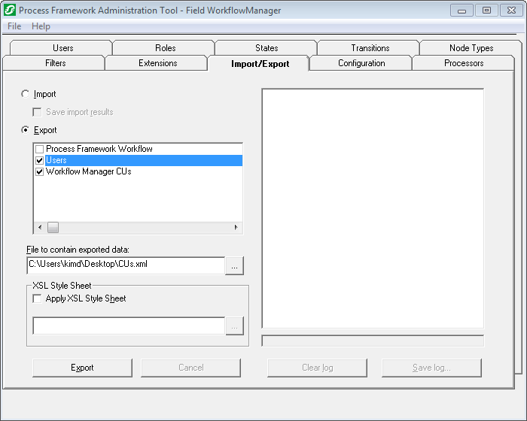Maximize the Administration Tool window

coord(486,11)
